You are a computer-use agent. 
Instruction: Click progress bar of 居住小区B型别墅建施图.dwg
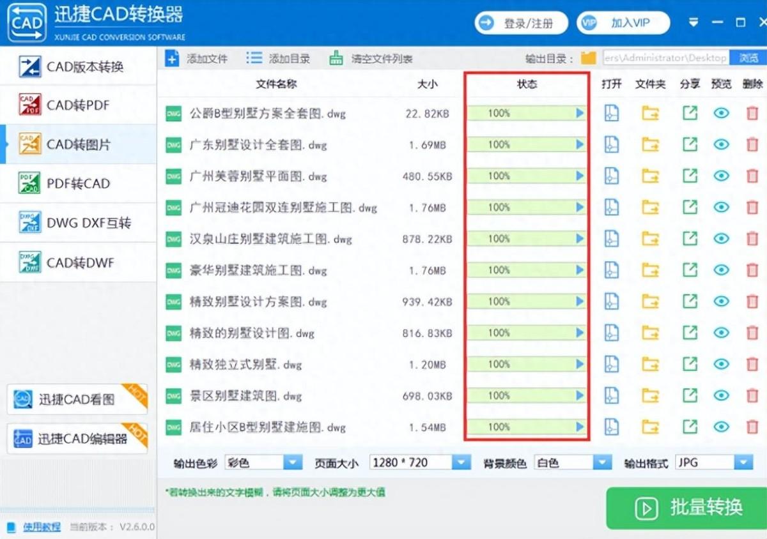[527, 427]
